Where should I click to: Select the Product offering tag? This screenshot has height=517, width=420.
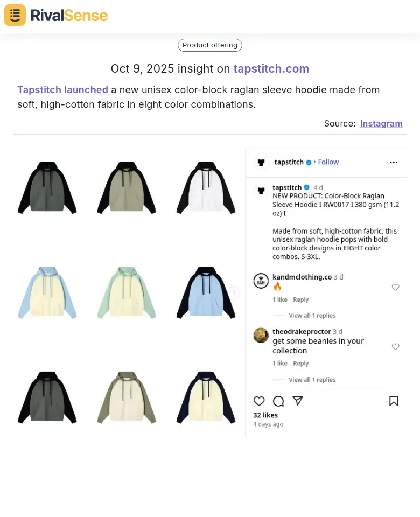(209, 45)
